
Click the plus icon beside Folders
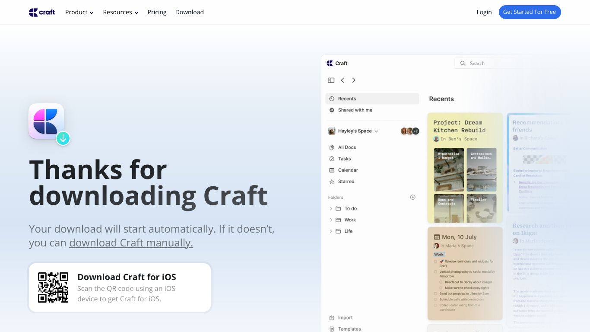point(412,197)
